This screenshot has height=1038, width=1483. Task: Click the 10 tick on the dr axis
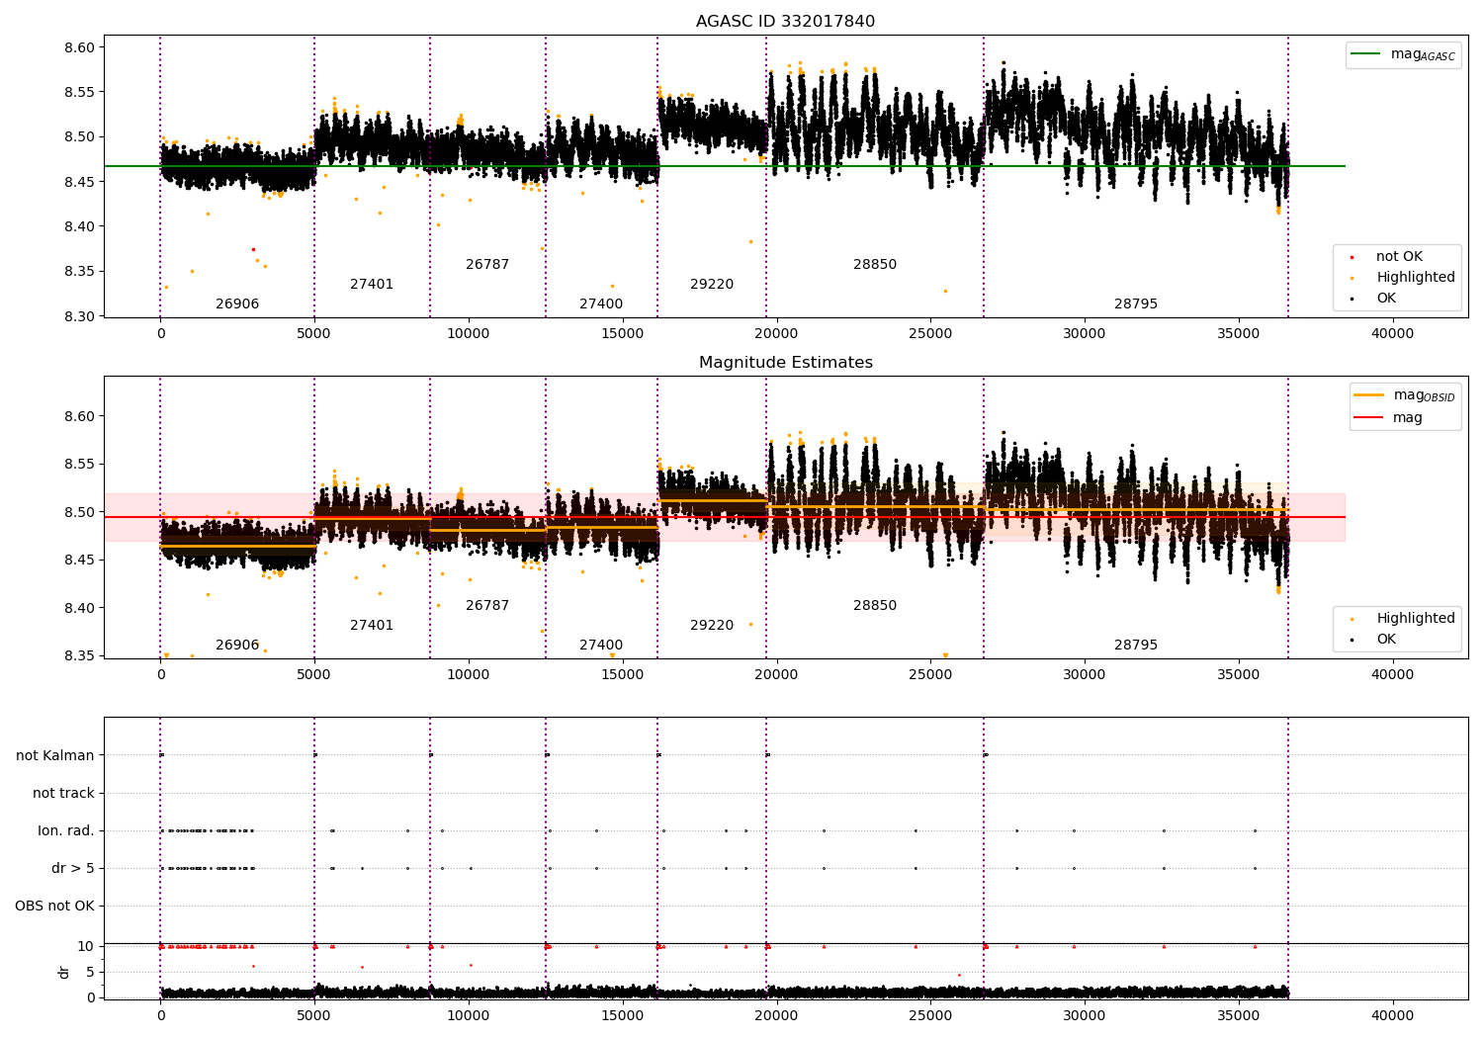[86, 947]
